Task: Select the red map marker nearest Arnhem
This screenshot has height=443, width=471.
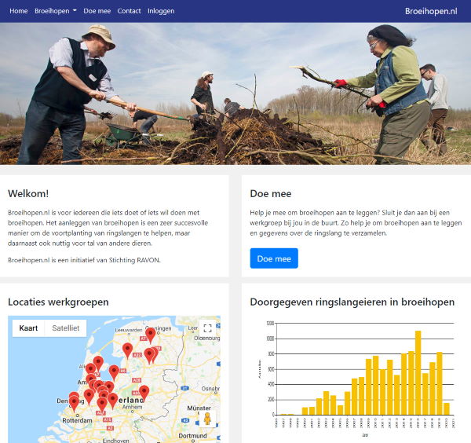Action: pos(144,393)
